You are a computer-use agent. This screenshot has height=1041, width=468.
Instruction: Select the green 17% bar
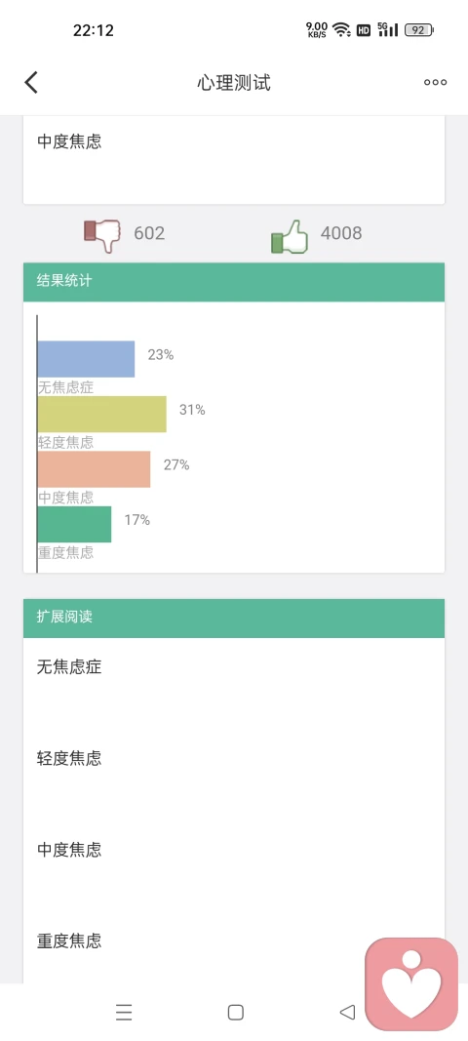click(x=74, y=525)
